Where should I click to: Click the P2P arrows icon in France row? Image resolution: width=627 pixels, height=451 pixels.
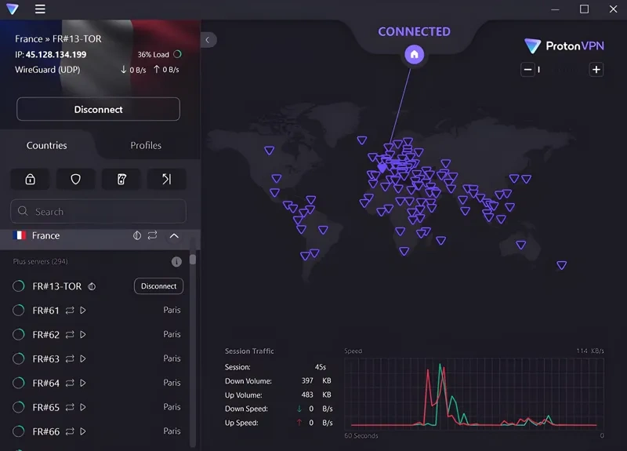pos(152,235)
